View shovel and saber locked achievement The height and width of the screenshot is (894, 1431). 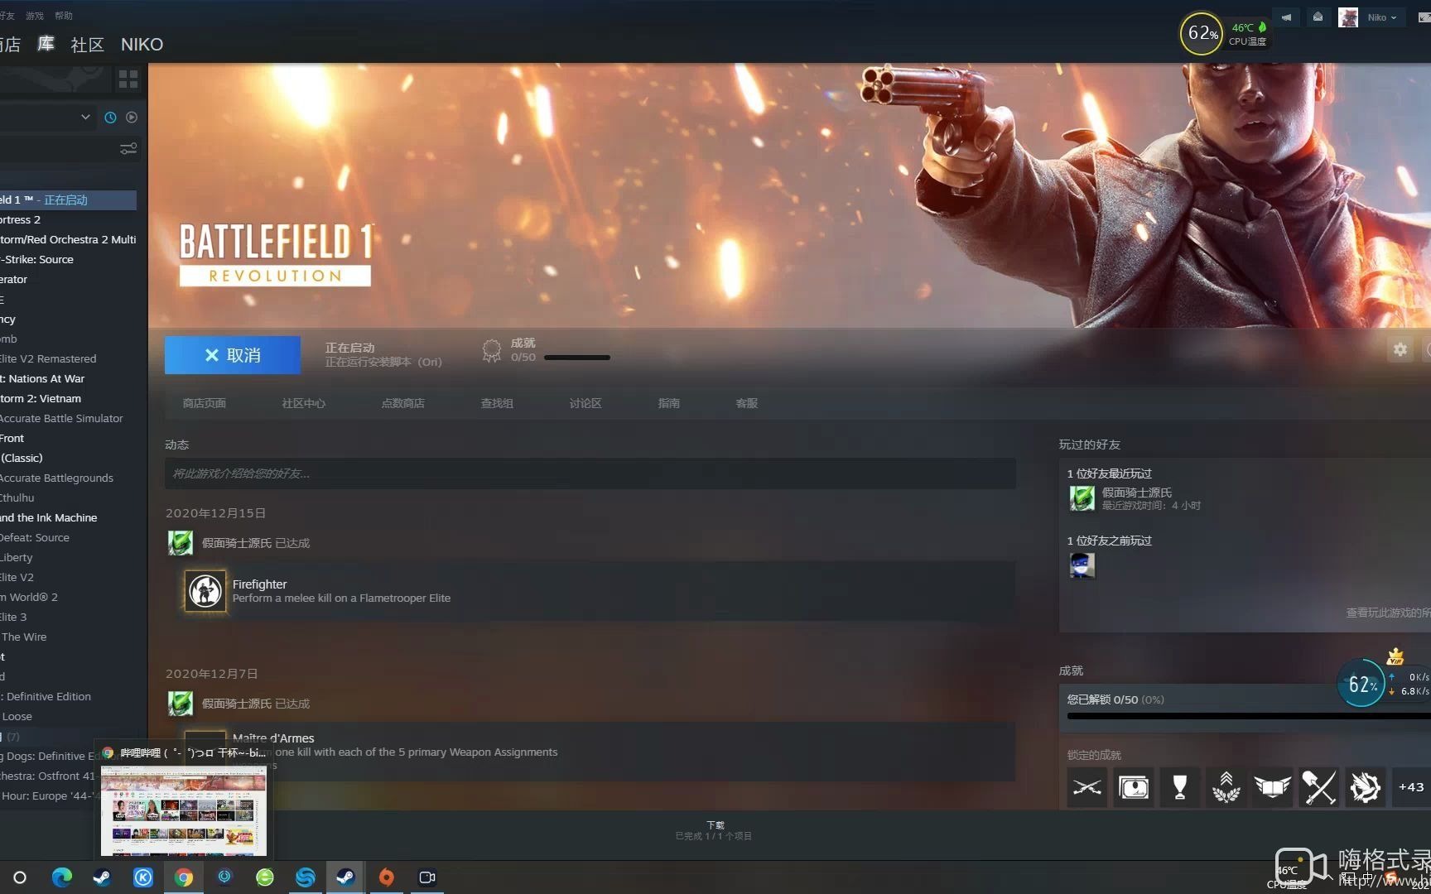click(1319, 787)
